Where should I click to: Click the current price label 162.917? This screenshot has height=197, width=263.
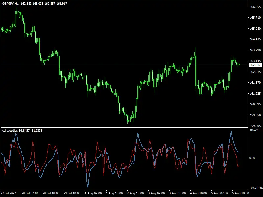click(x=255, y=65)
